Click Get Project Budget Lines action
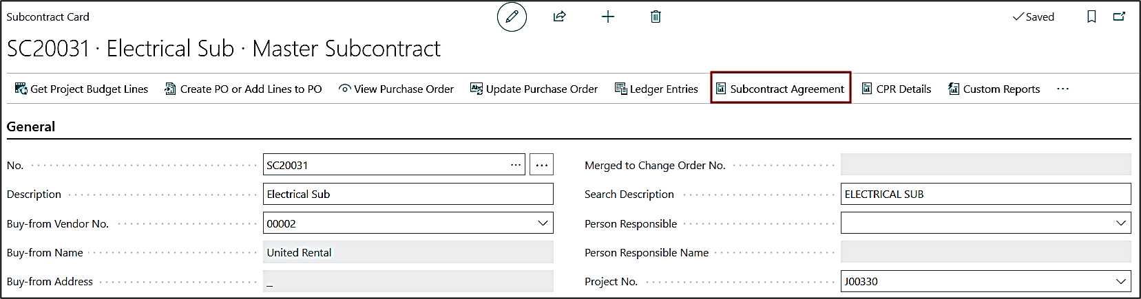This screenshot has width=1141, height=299. pyautogui.click(x=81, y=89)
